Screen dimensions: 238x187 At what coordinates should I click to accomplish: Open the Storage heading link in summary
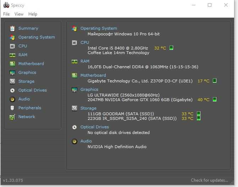88,108
